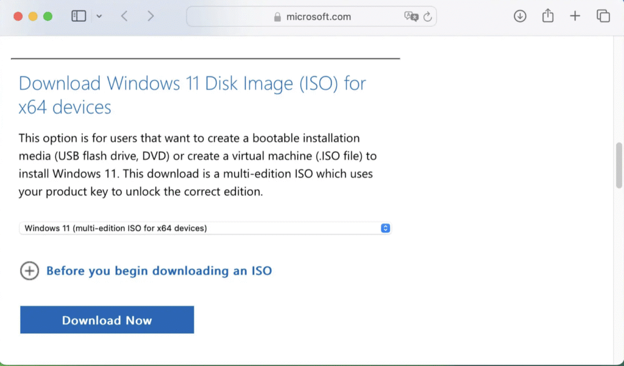Image resolution: width=624 pixels, height=366 pixels.
Task: Open the sidebar options chevron menu
Action: click(99, 16)
